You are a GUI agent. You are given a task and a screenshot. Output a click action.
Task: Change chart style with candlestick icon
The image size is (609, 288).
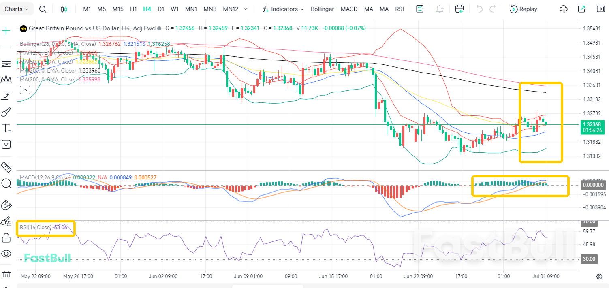[x=64, y=9]
